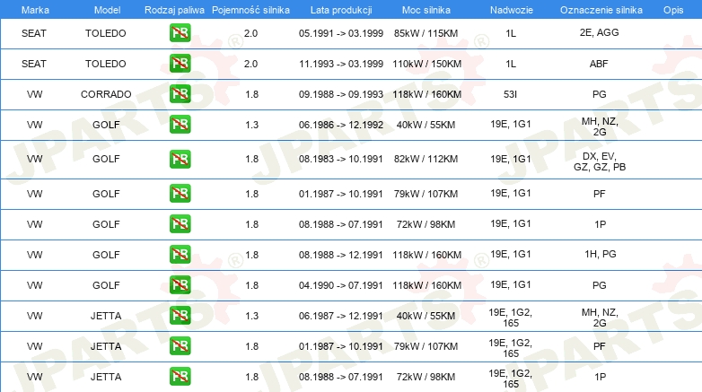This screenshot has height=392, width=702.
Task: Click the '04.1990 -> 07.1991' production dates
Action: tap(341, 285)
